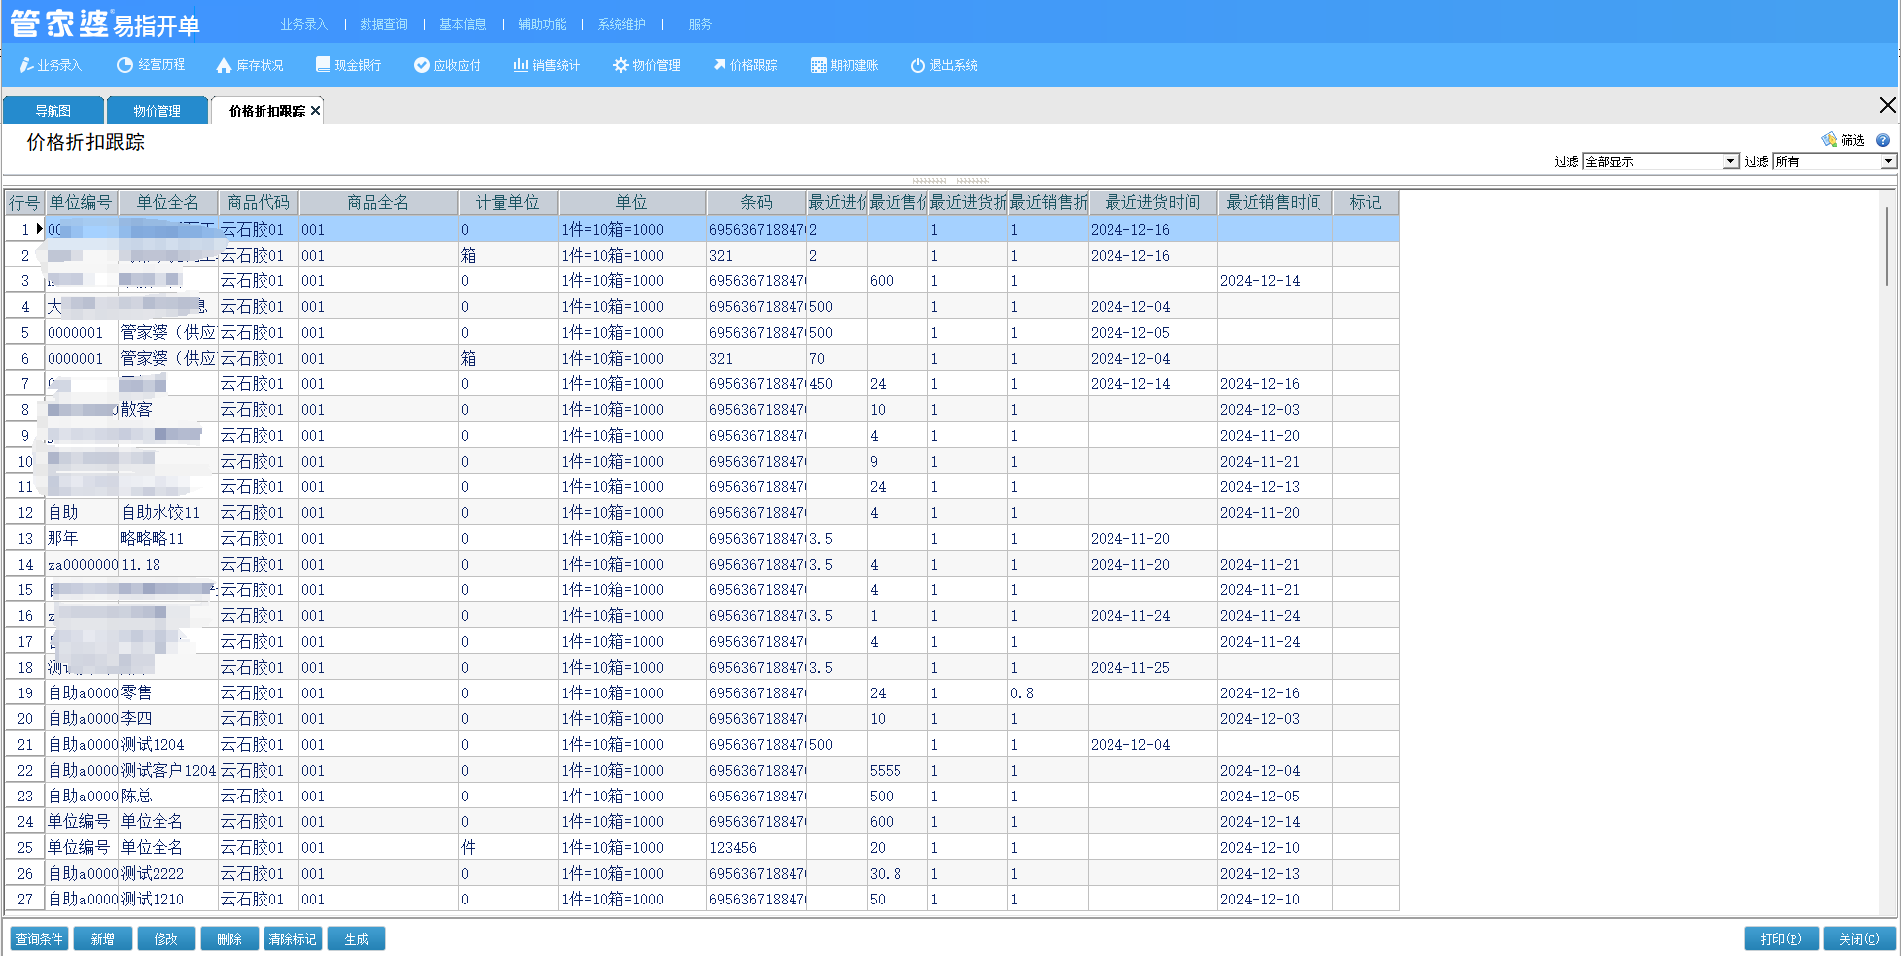
Task: Select the 李四 cell
Action: pos(167,719)
